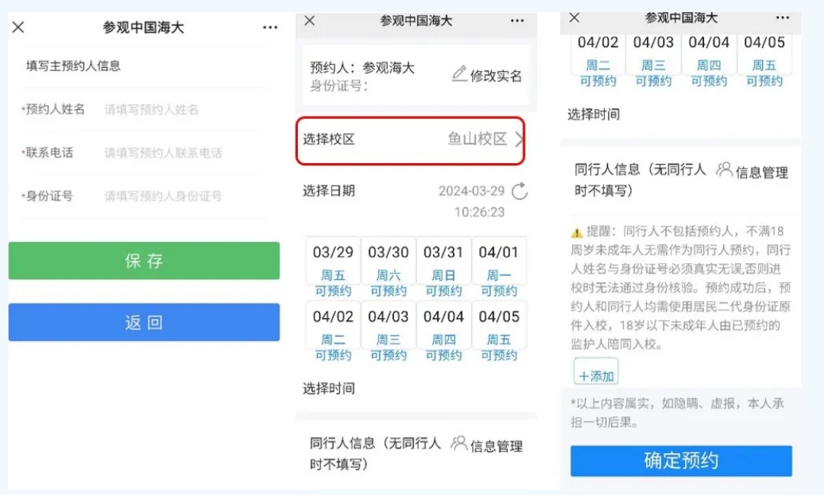The height and width of the screenshot is (495, 824).
Task: Click the refresh icon next to 2024-03-29
Action: tap(519, 191)
